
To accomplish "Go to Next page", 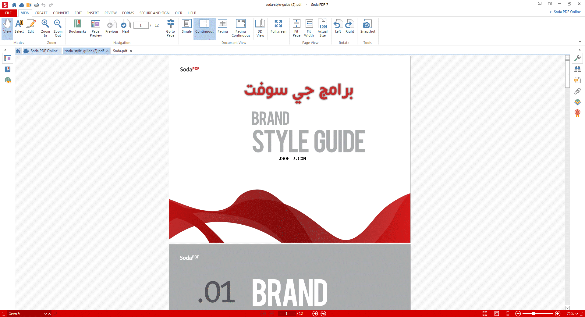I will click(x=126, y=27).
